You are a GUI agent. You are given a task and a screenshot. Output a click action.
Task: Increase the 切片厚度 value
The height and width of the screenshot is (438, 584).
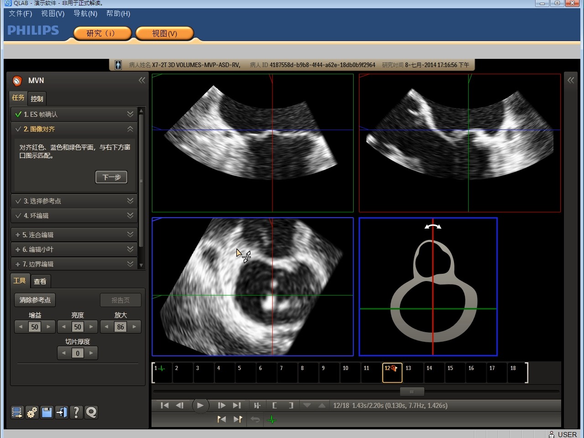point(91,353)
